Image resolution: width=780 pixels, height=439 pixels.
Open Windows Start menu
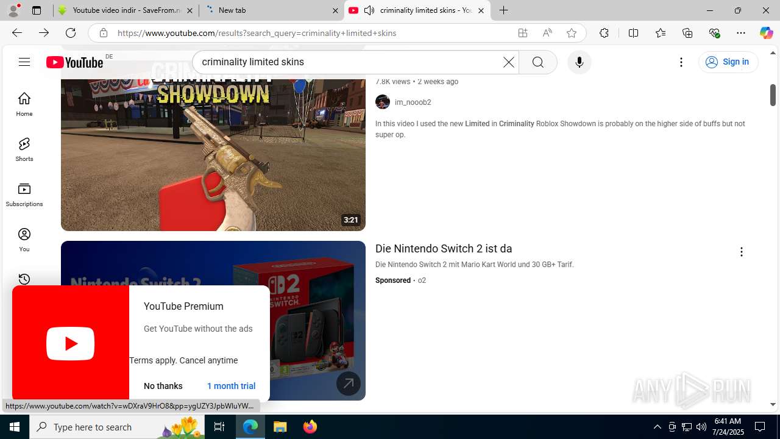click(15, 427)
